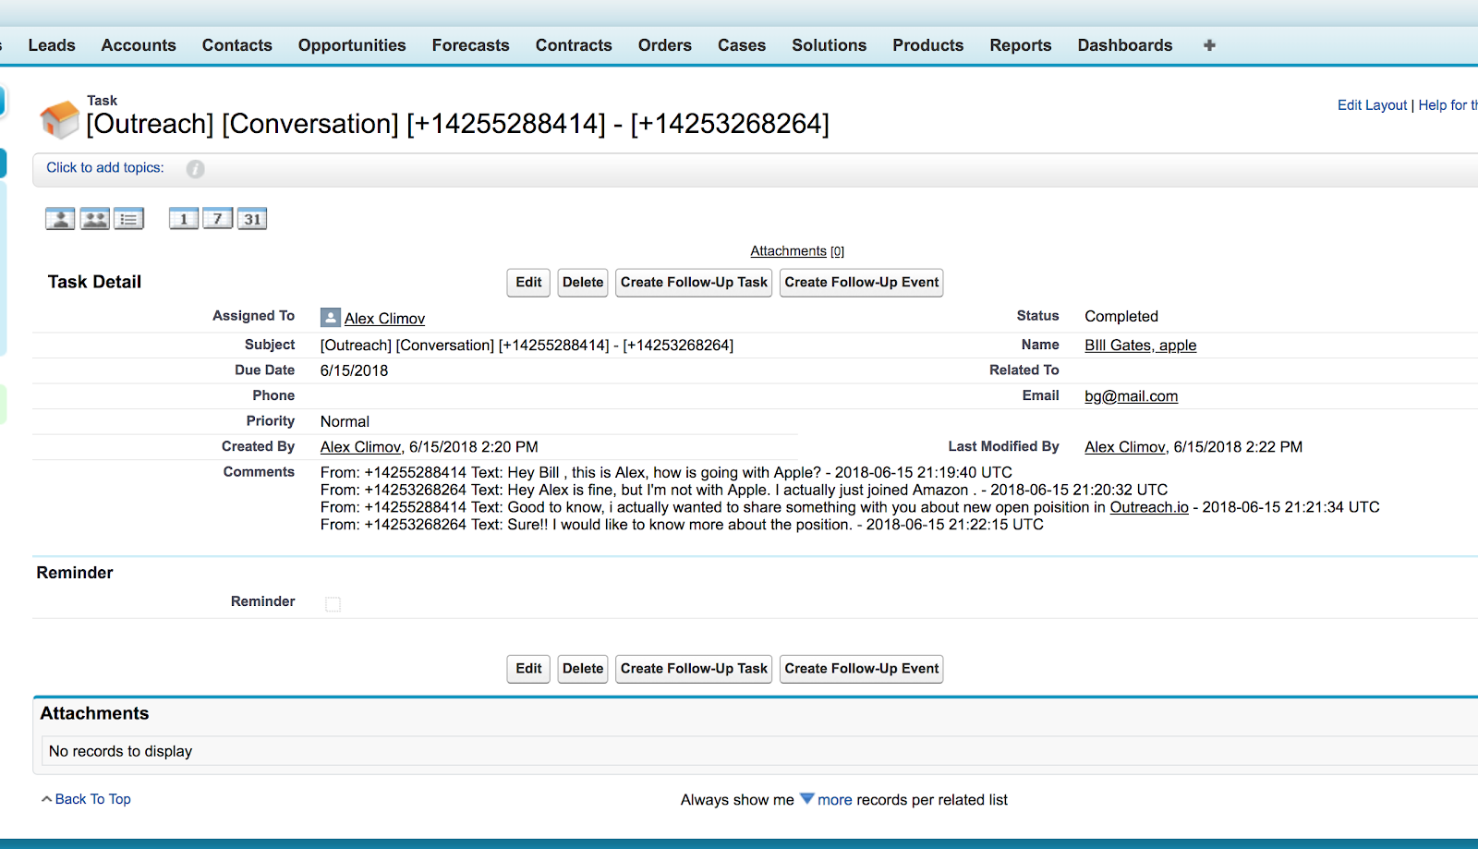Click the No records to display row
The width and height of the screenshot is (1478, 849).
[x=759, y=751]
